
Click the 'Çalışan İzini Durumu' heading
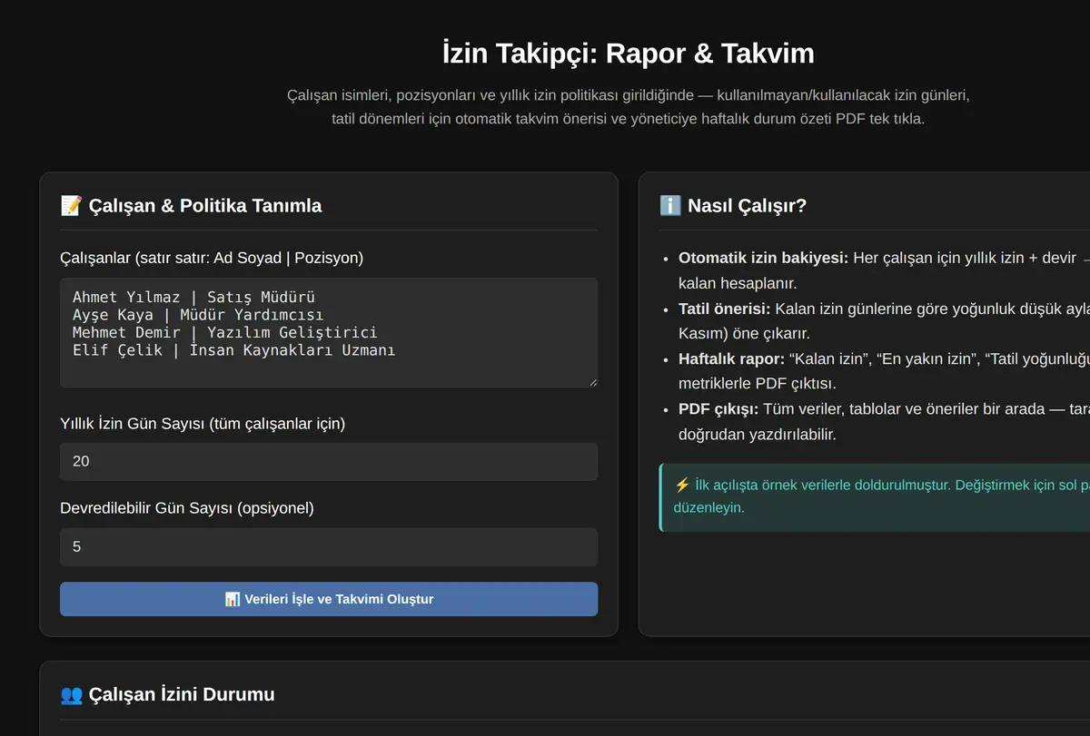click(x=182, y=695)
